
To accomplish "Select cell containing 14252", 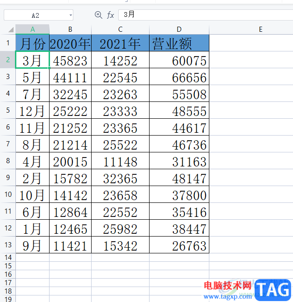I will tap(120, 60).
